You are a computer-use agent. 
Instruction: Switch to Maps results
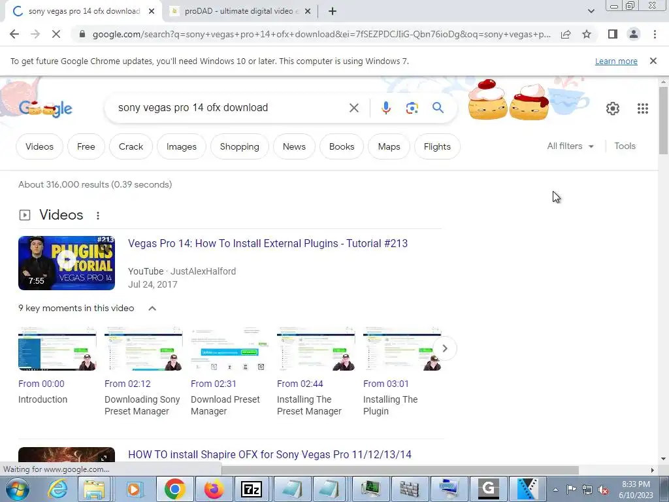[389, 146]
